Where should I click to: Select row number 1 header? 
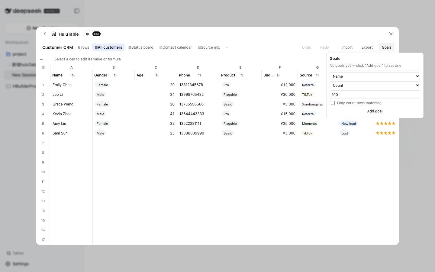[x=43, y=85]
